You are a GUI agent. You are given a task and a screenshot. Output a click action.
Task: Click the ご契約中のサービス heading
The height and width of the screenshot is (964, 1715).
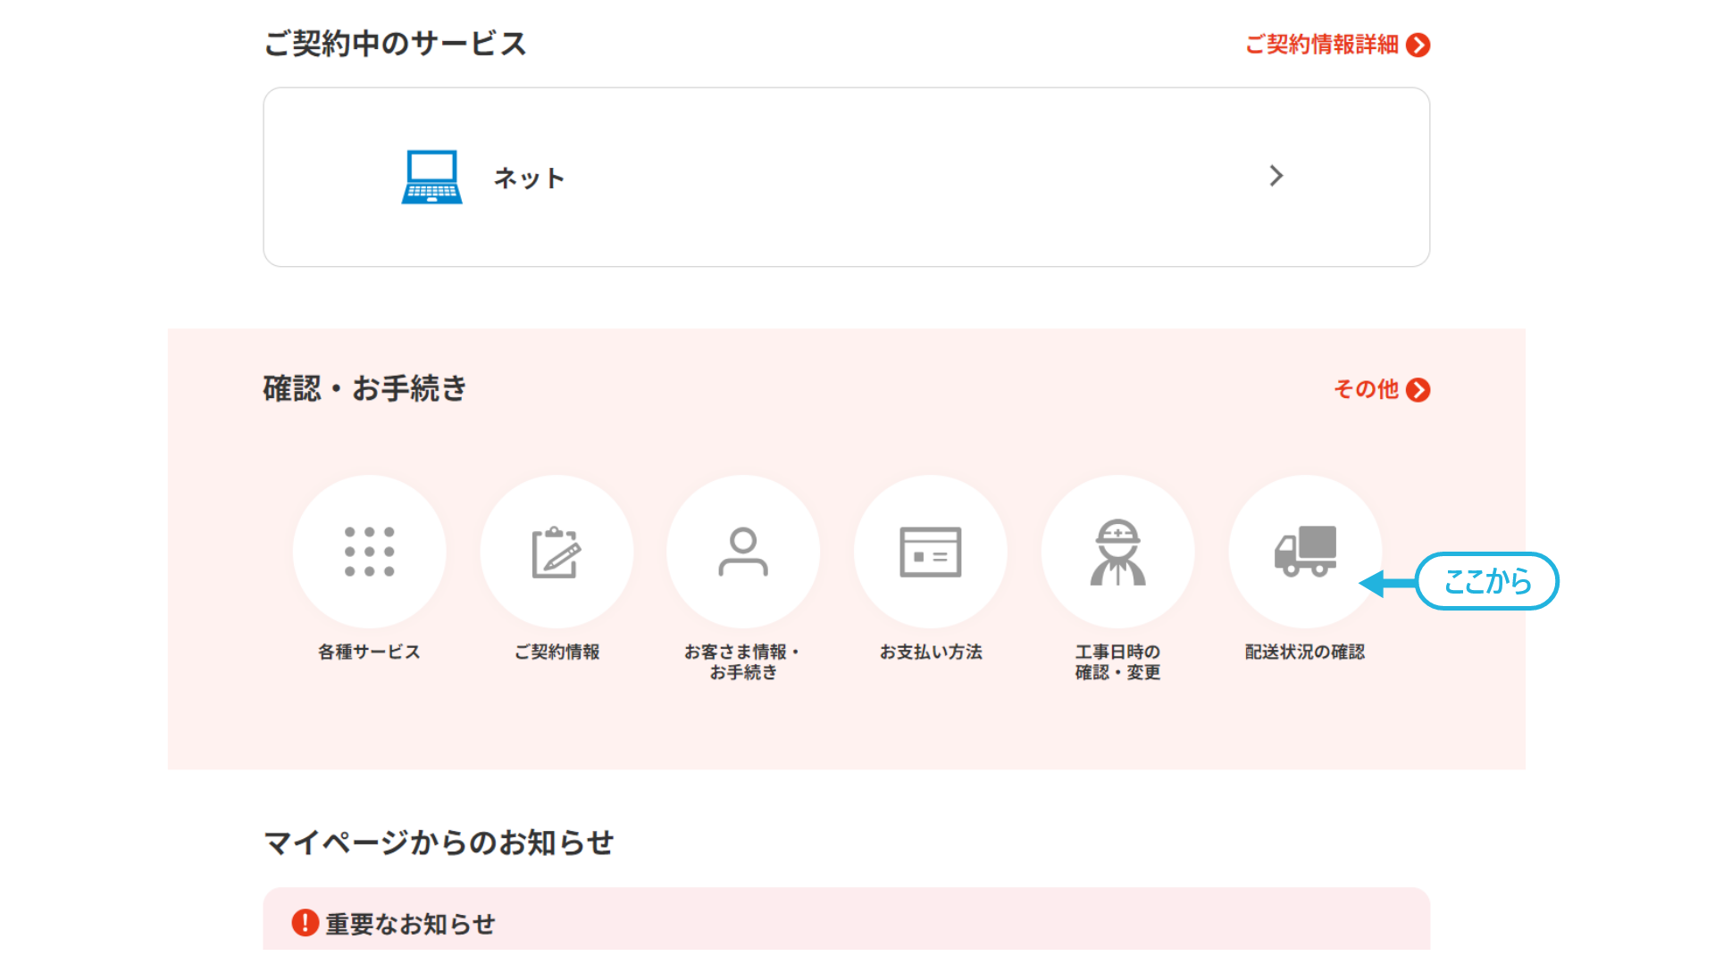point(395,44)
